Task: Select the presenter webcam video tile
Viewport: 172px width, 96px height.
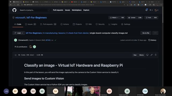Action: (x=91, y=91)
